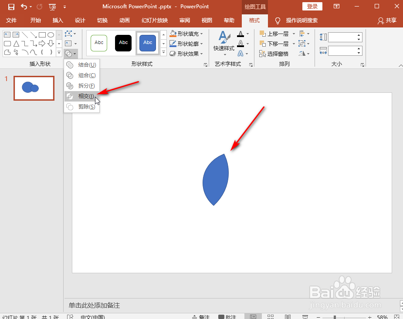Viewport: 403px width, 319px height.
Task: Select the rounded rectangle shape
Action: pyautogui.click(x=7, y=43)
